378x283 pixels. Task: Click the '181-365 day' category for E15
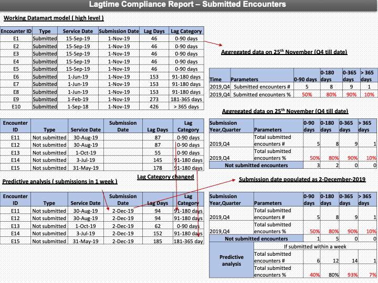tap(188, 241)
